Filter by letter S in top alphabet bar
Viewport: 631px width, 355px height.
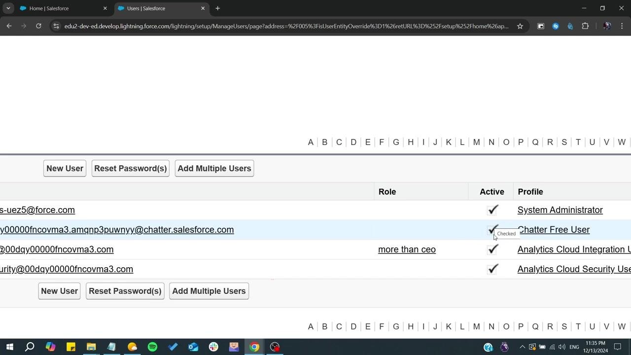(564, 142)
